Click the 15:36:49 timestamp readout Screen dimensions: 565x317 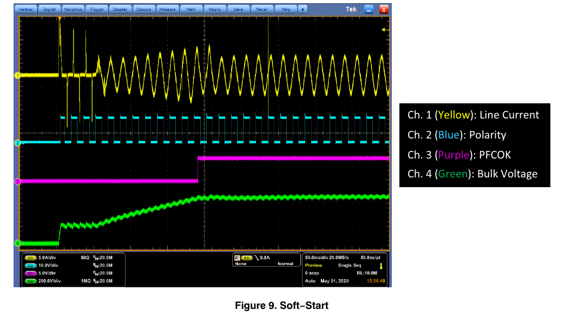376,281
